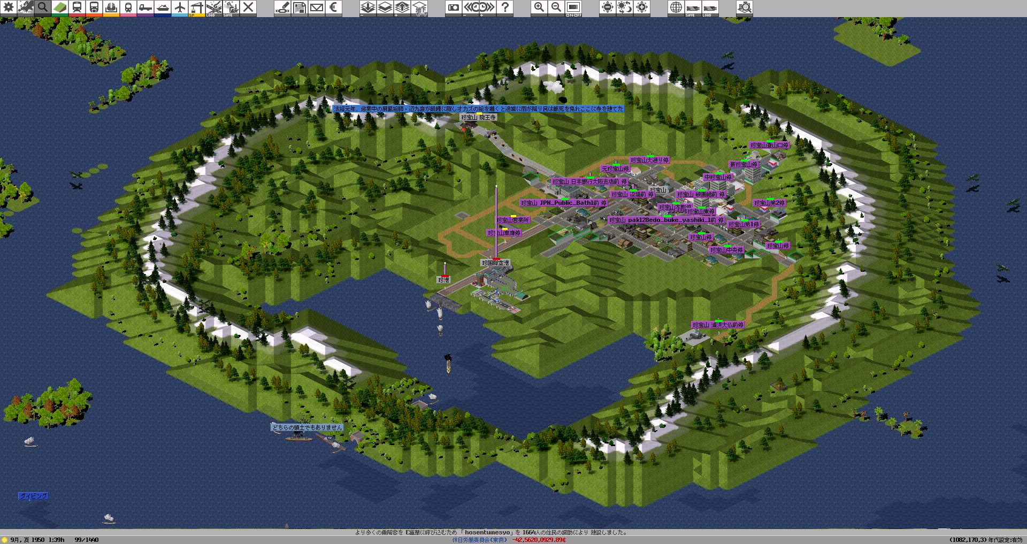The image size is (1027, 544).
Task: Click the どちらの領土でもありません map label
Action: (307, 427)
